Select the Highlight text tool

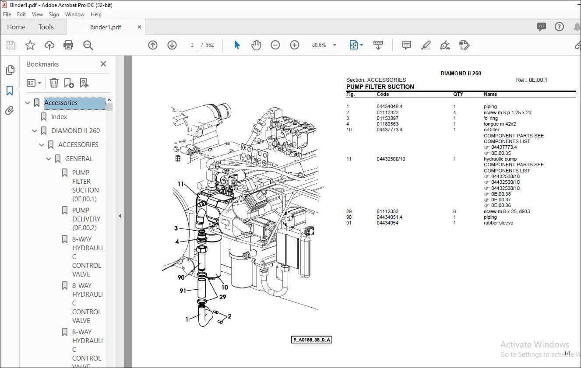click(426, 45)
